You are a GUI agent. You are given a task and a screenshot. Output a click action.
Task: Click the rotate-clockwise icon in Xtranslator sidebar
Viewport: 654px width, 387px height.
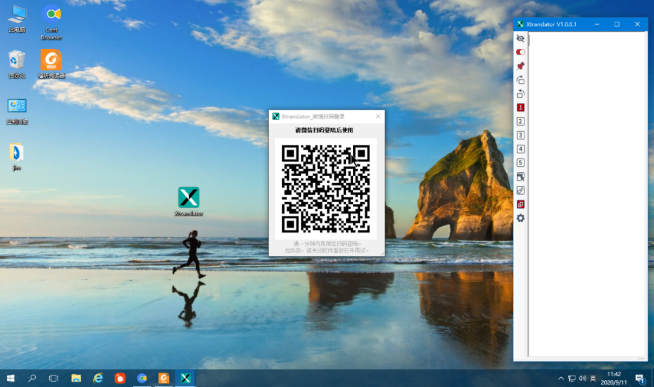tap(520, 80)
